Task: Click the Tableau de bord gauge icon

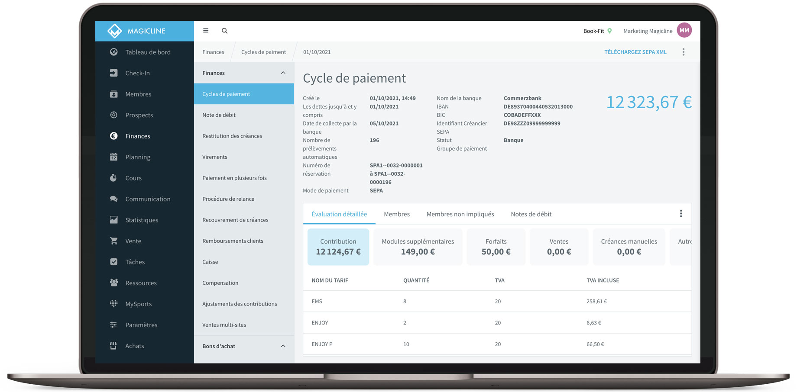Action: [113, 52]
